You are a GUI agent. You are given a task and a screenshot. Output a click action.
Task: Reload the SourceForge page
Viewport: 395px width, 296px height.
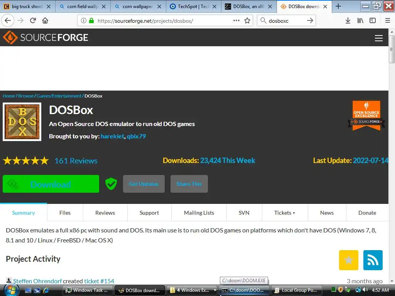(x=33, y=21)
